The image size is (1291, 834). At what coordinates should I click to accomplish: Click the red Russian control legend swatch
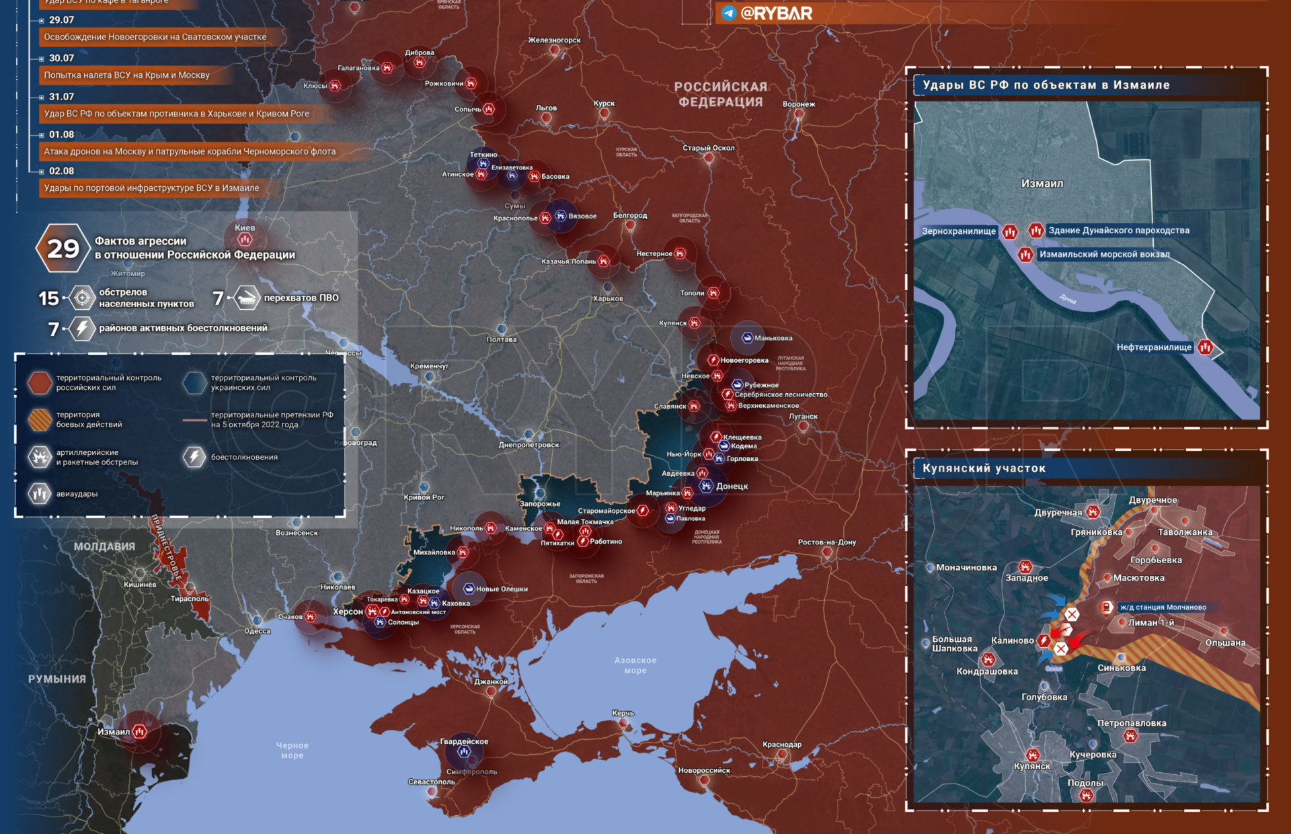click(40, 382)
